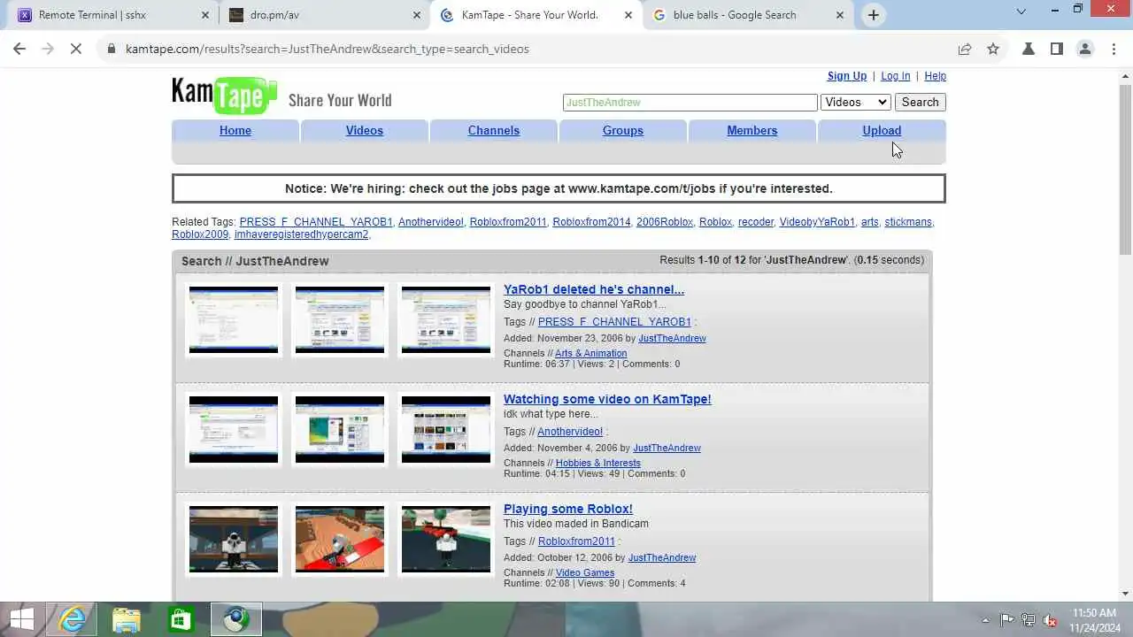Toggle the browser side panel
Image resolution: width=1133 pixels, height=637 pixels.
pos(1057,49)
